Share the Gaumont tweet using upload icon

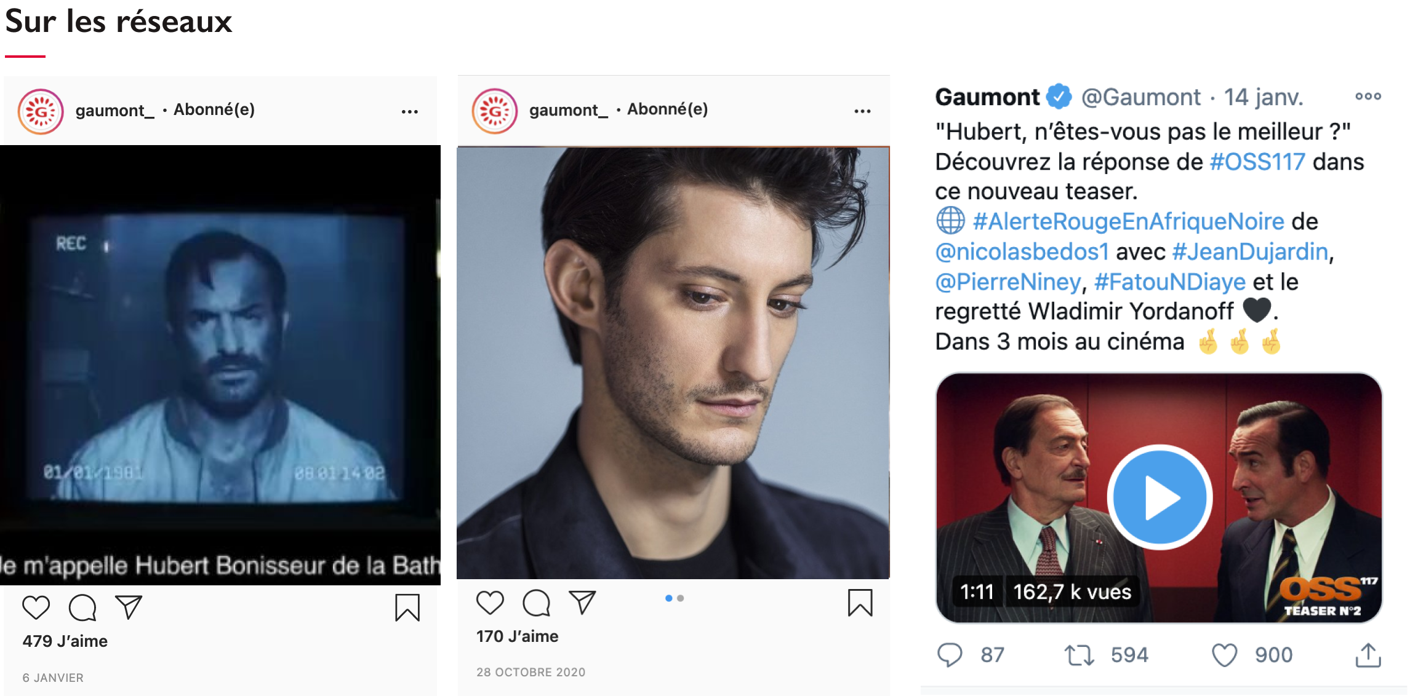(1368, 655)
